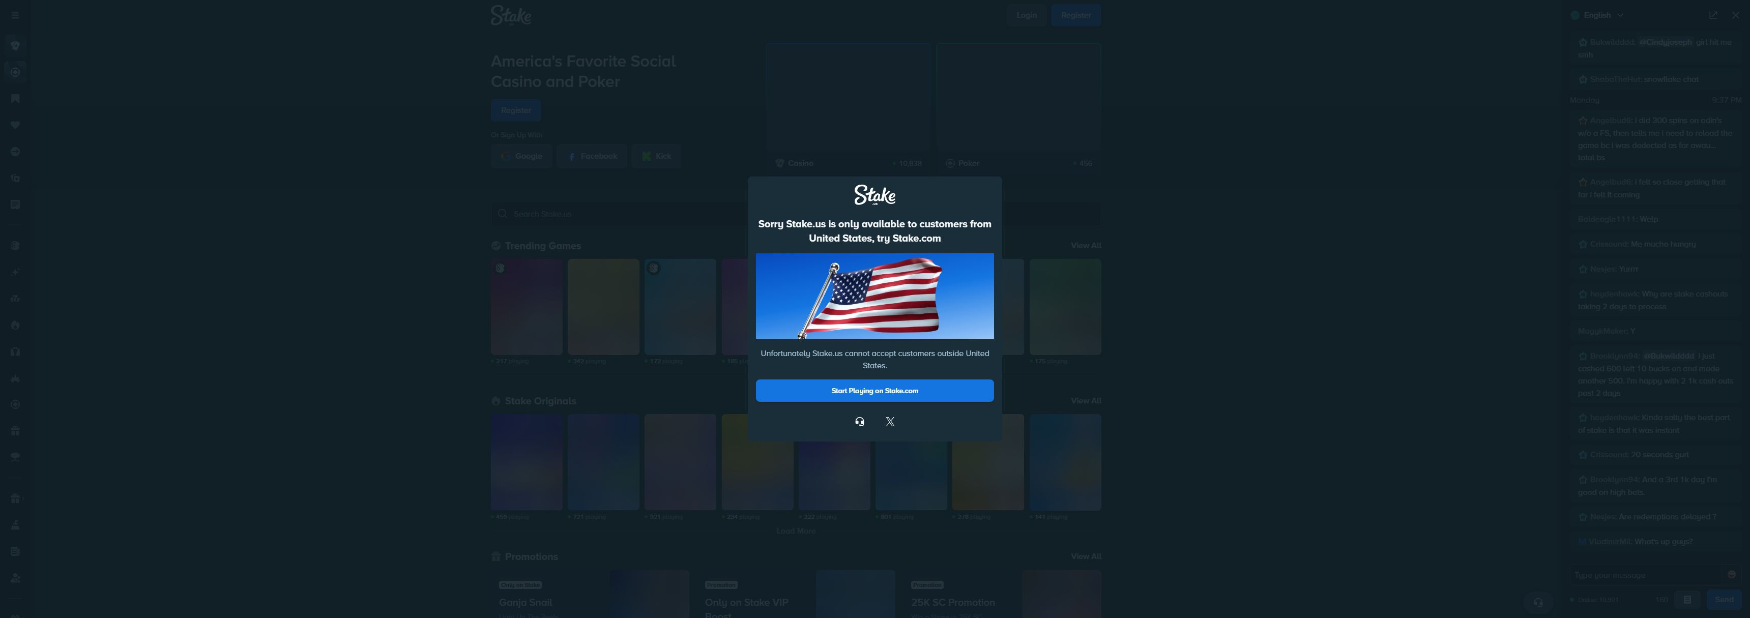Open trending game with 172 playing
1750x618 pixels.
click(680, 307)
